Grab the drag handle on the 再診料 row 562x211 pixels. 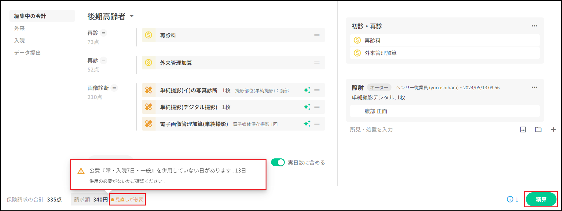[x=317, y=35]
